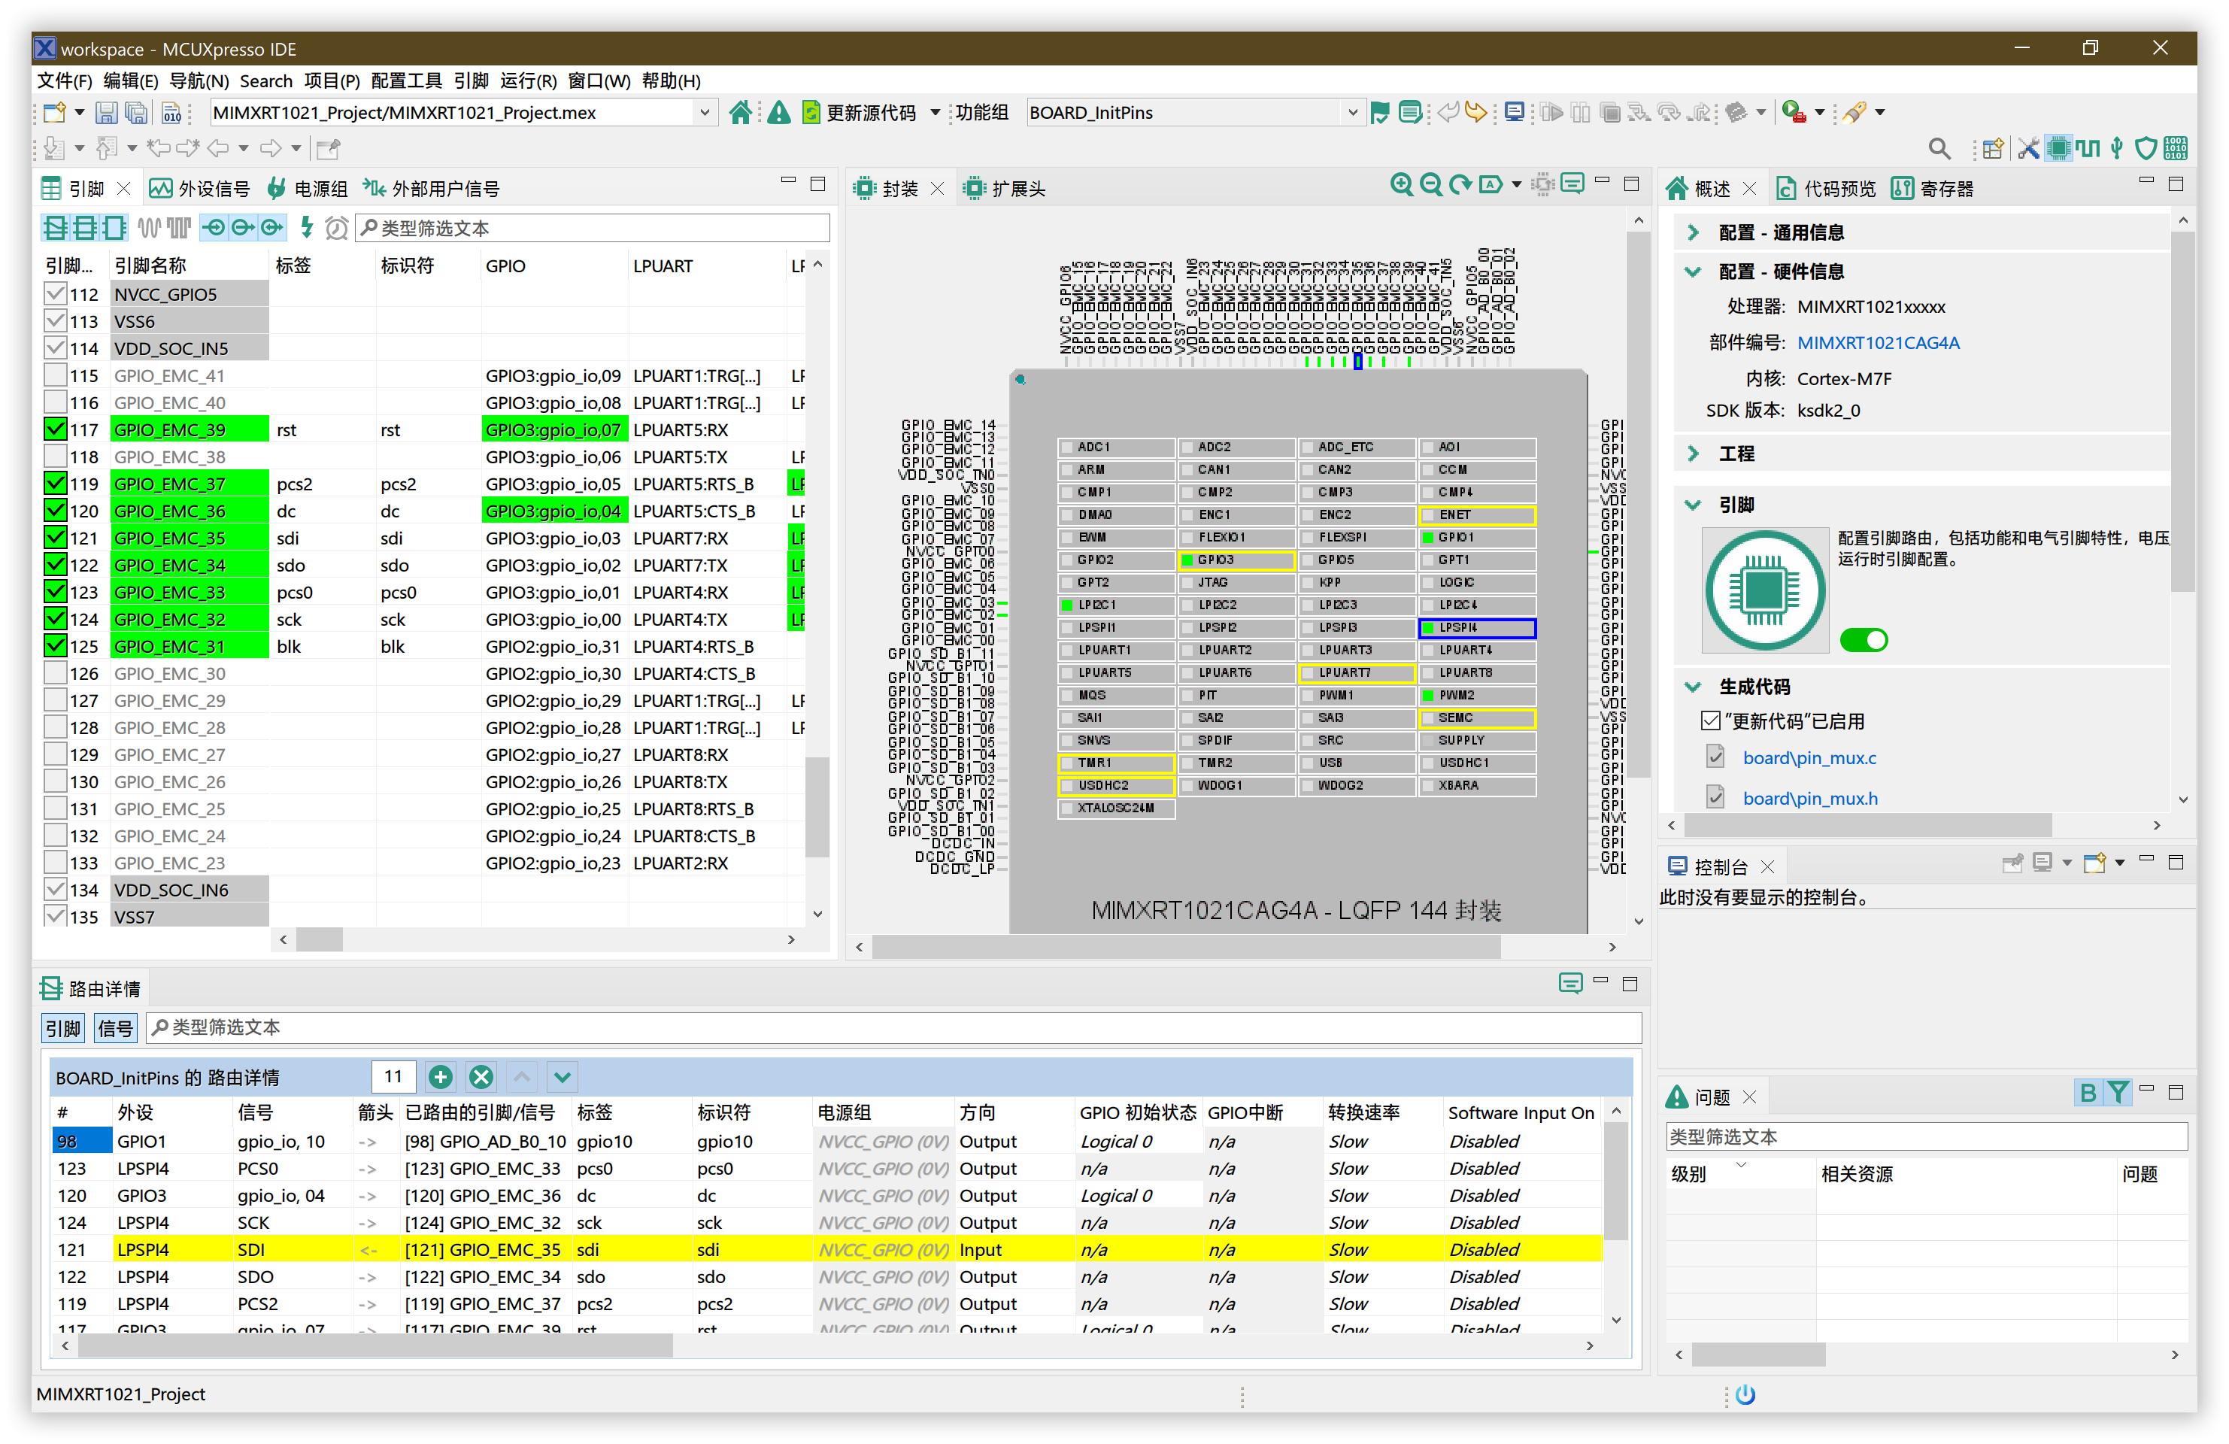Open the TEE shield tool icon
The height and width of the screenshot is (1444, 2229).
tap(2146, 148)
